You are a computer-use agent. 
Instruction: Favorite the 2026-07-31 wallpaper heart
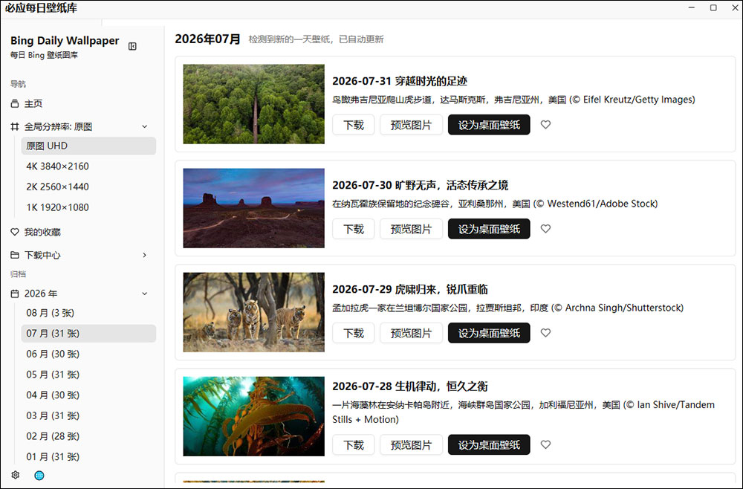pos(545,125)
